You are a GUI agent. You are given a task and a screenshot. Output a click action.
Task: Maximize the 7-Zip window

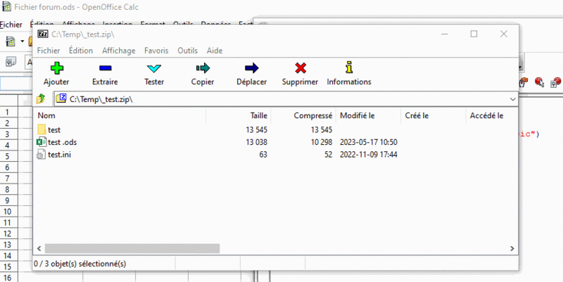[x=474, y=34]
